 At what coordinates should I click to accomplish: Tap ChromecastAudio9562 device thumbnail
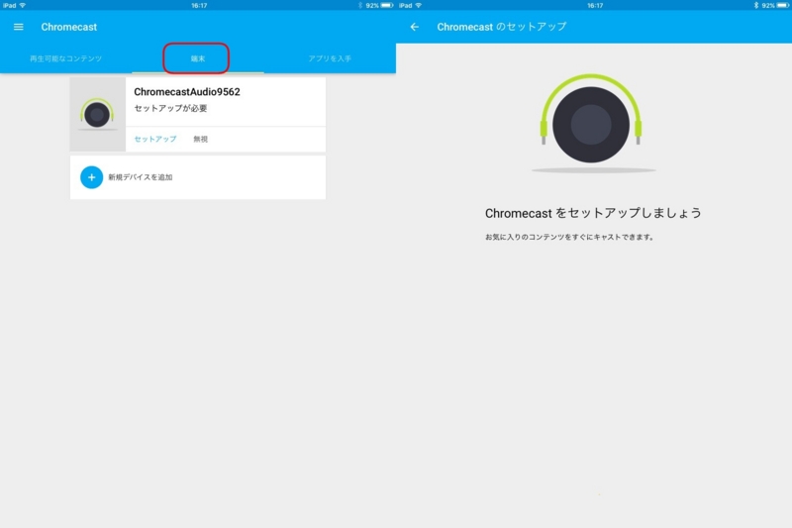97,114
